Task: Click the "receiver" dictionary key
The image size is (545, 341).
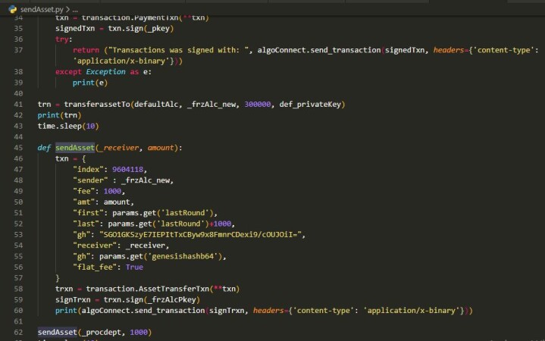Action: (95, 246)
